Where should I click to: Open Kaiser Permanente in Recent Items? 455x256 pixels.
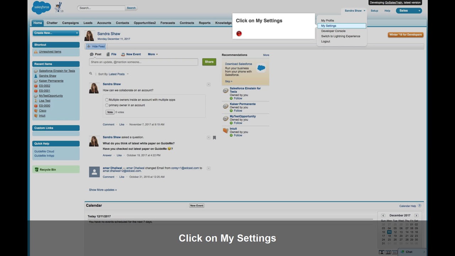coord(51,81)
